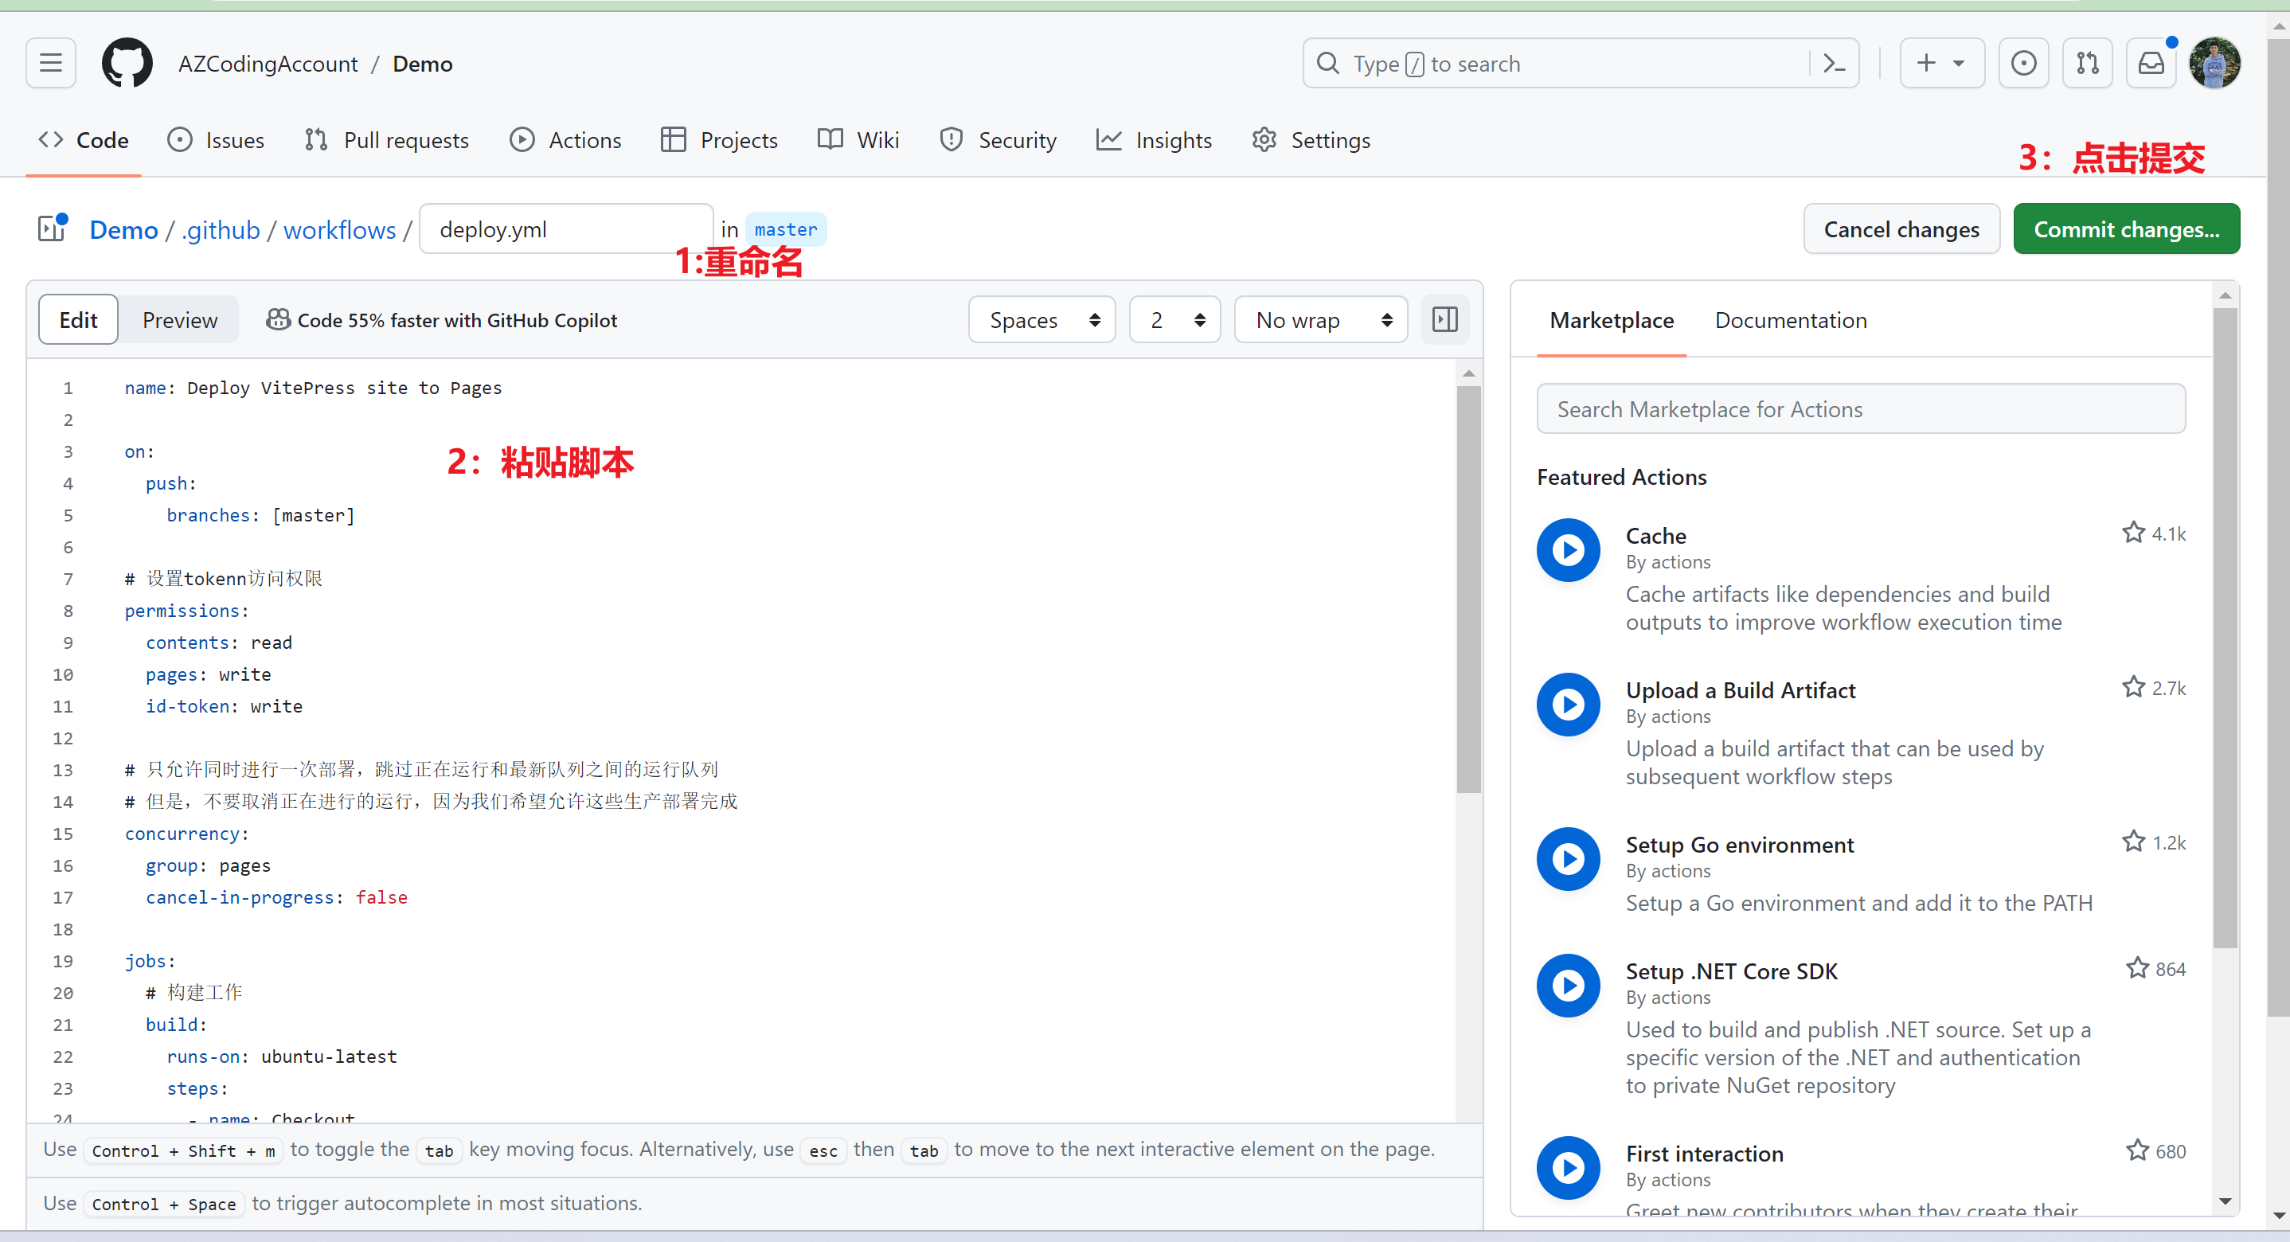Screen dimensions: 2290x1242
Task: Open the notifications inbox icon
Action: [2151, 63]
